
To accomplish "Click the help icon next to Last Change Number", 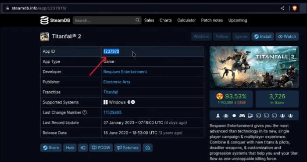I will (85, 112).
